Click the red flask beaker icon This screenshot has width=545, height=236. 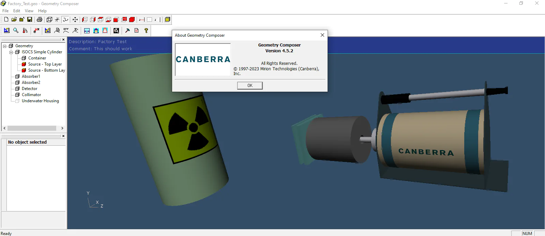click(x=105, y=31)
